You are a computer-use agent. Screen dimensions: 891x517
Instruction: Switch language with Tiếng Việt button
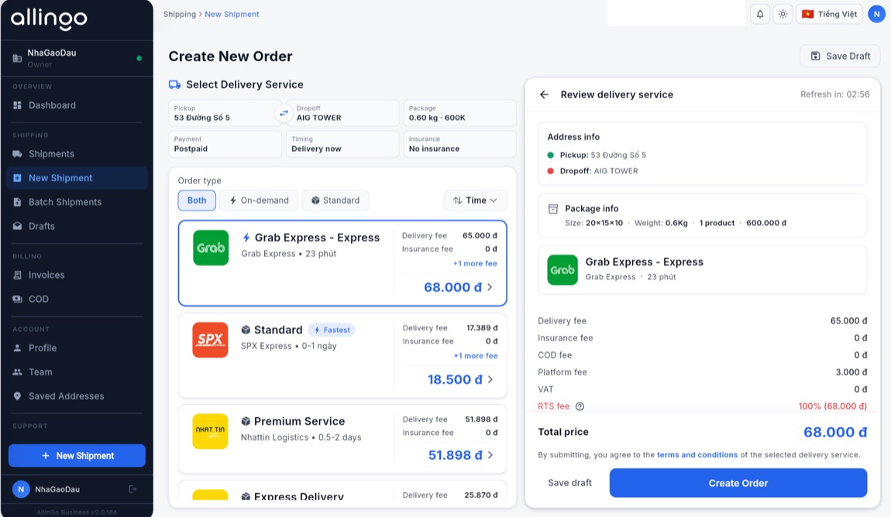pyautogui.click(x=829, y=14)
